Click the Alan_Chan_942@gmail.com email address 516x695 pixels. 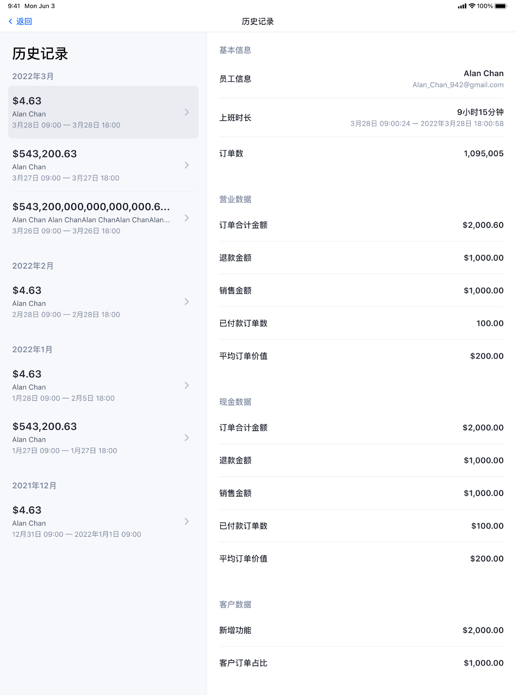coord(458,85)
